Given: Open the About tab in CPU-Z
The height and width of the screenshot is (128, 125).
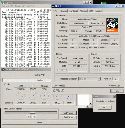Looking at the screenshot, I should tap(99, 11).
